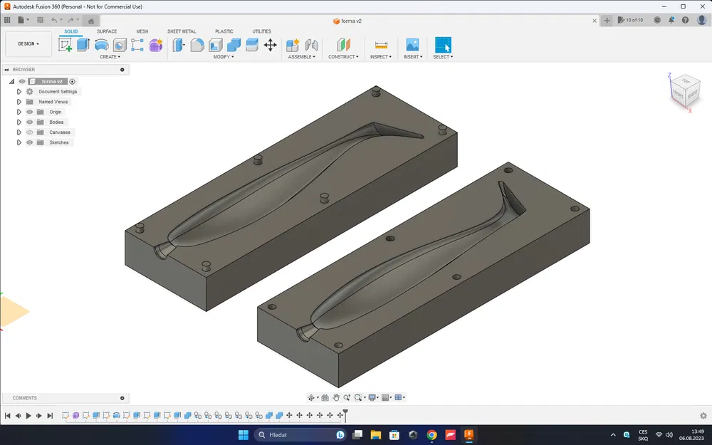This screenshot has height=445, width=712.
Task: Expand the Origin folder
Action: click(x=19, y=112)
